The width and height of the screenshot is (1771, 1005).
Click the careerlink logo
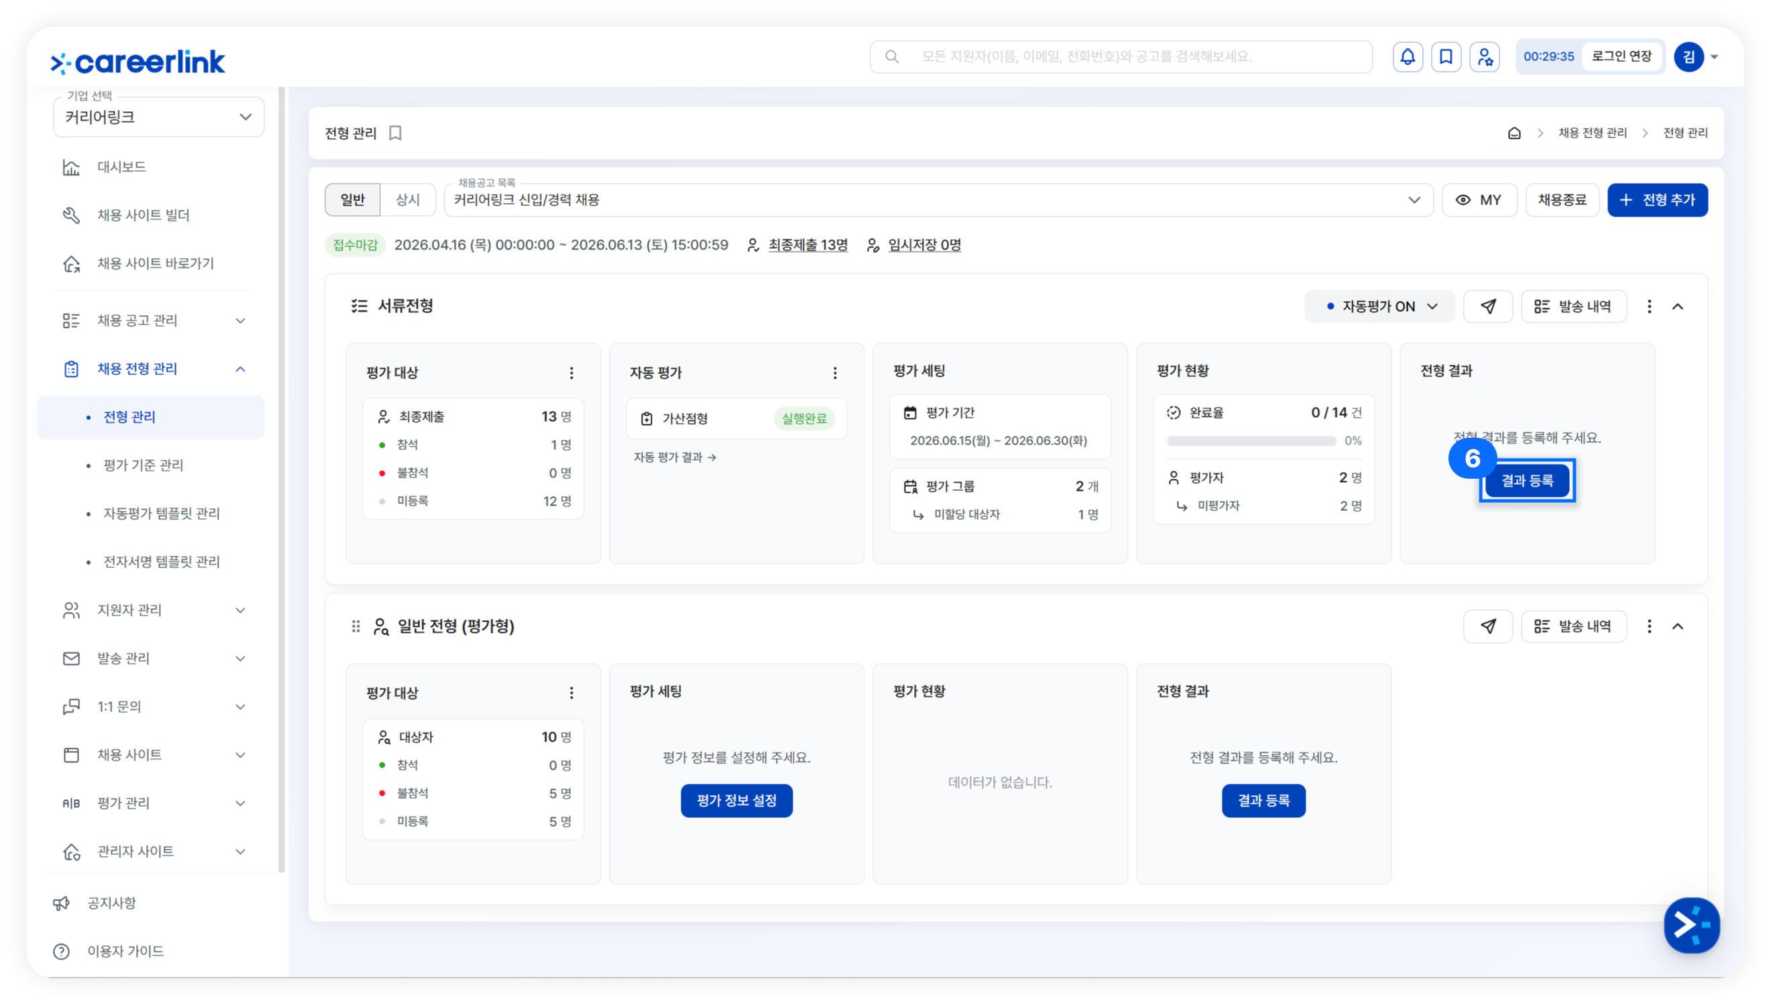coord(138,62)
